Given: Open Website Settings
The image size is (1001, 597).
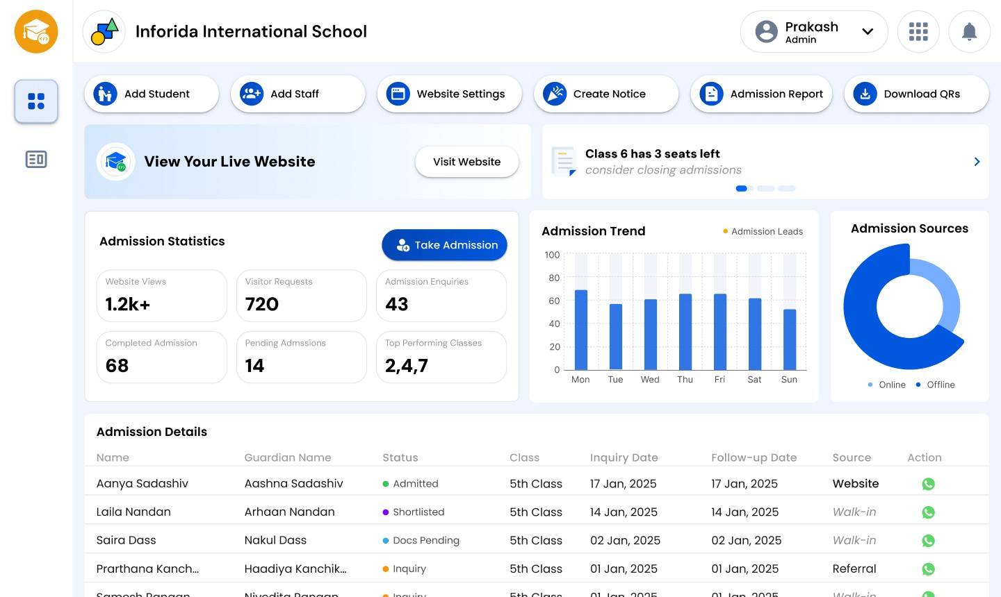Looking at the screenshot, I should coord(449,94).
